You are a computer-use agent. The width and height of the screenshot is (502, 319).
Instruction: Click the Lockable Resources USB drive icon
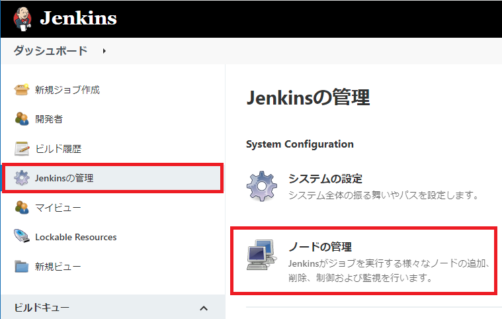coord(21,236)
